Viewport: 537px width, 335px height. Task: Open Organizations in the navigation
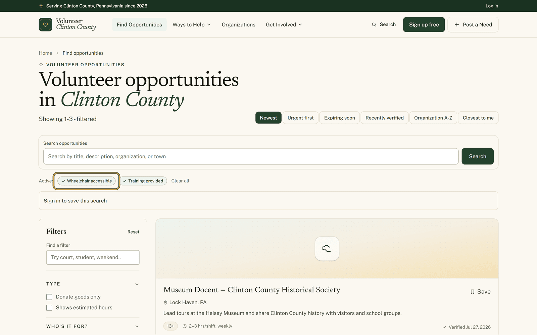pos(238,25)
